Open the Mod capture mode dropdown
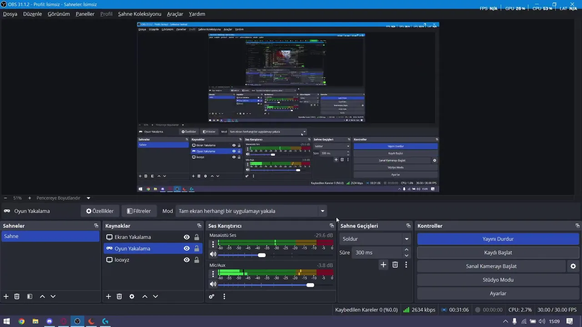 tap(251, 211)
